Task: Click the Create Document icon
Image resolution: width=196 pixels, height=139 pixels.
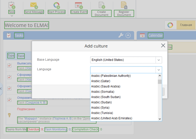Action: click(102, 5)
